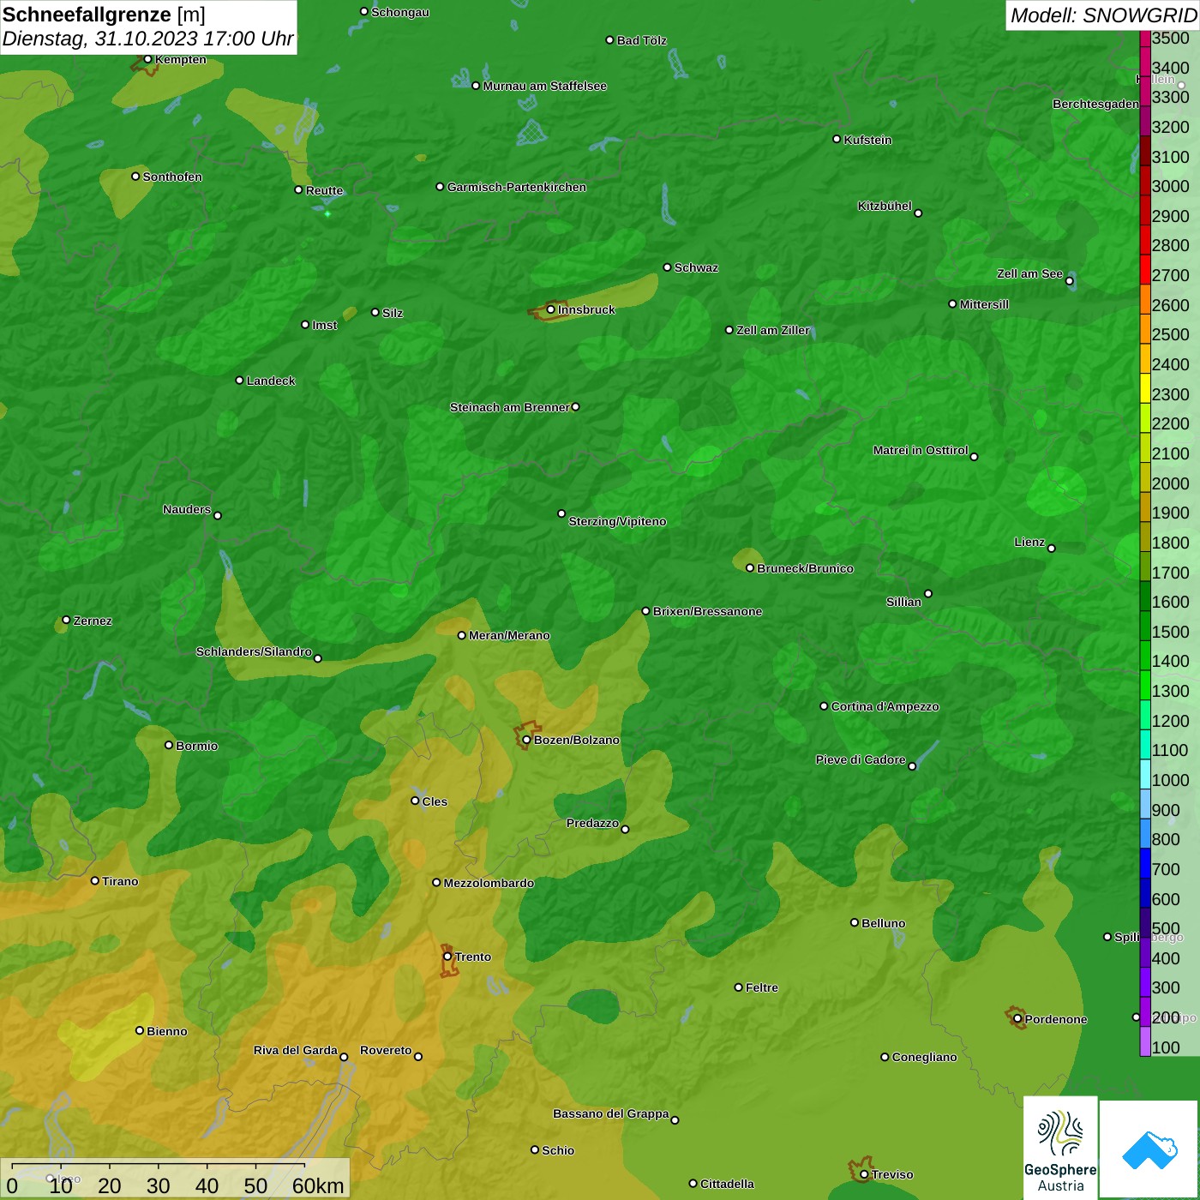Image resolution: width=1200 pixels, height=1200 pixels.
Task: Click the Schwaz town marker
Action: (667, 267)
